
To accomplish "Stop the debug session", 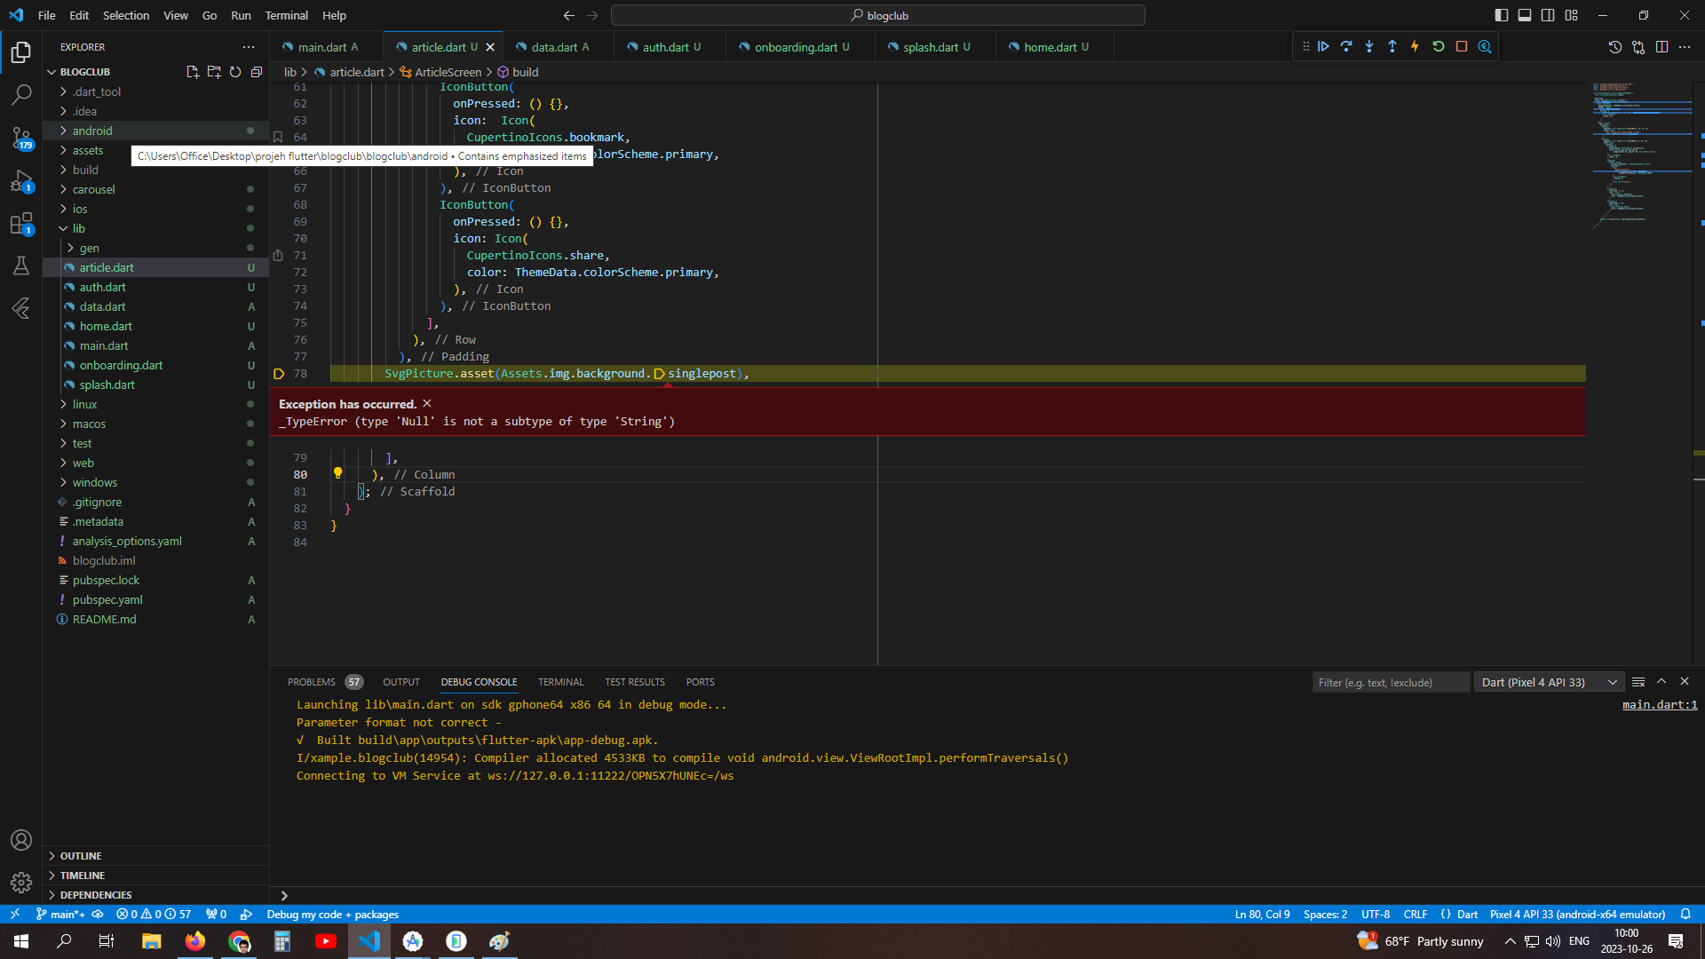I will pyautogui.click(x=1462, y=46).
